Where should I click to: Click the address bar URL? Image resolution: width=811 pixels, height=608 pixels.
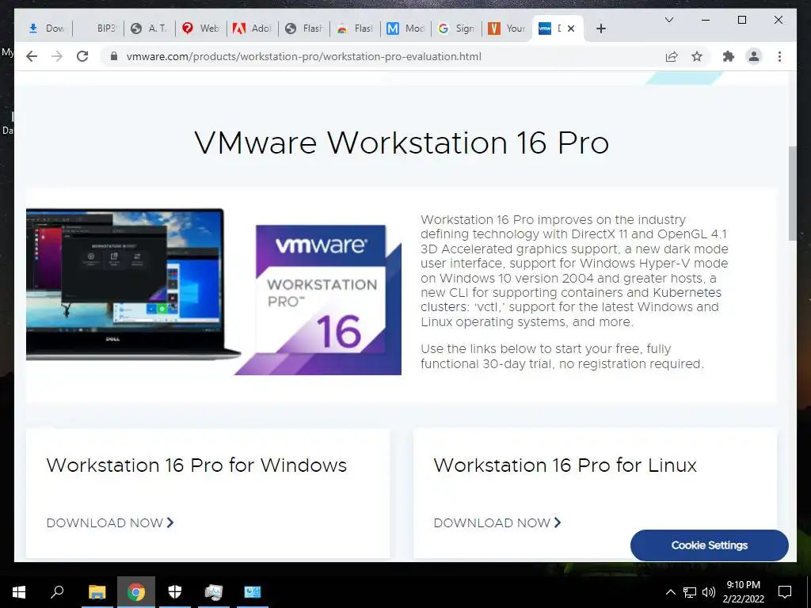(x=303, y=56)
